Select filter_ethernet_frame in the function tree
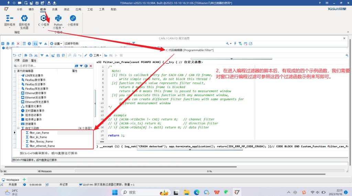The width and height of the screenshot is (352, 196). click(42, 146)
